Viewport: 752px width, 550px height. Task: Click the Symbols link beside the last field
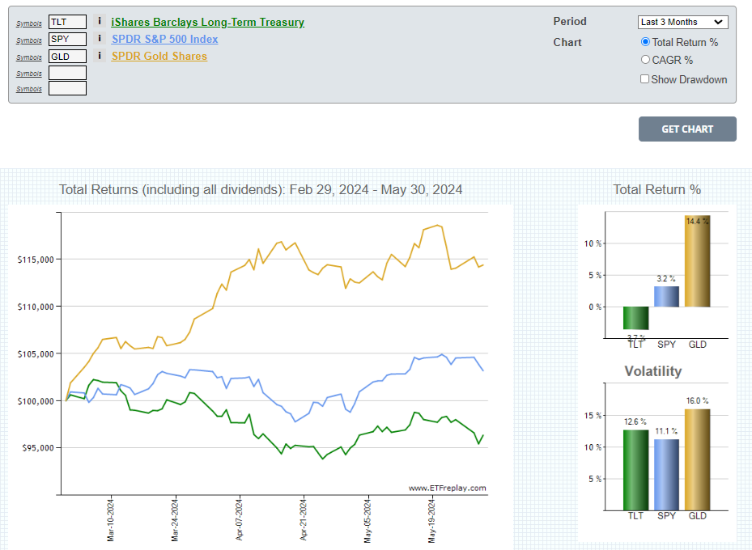(x=29, y=90)
